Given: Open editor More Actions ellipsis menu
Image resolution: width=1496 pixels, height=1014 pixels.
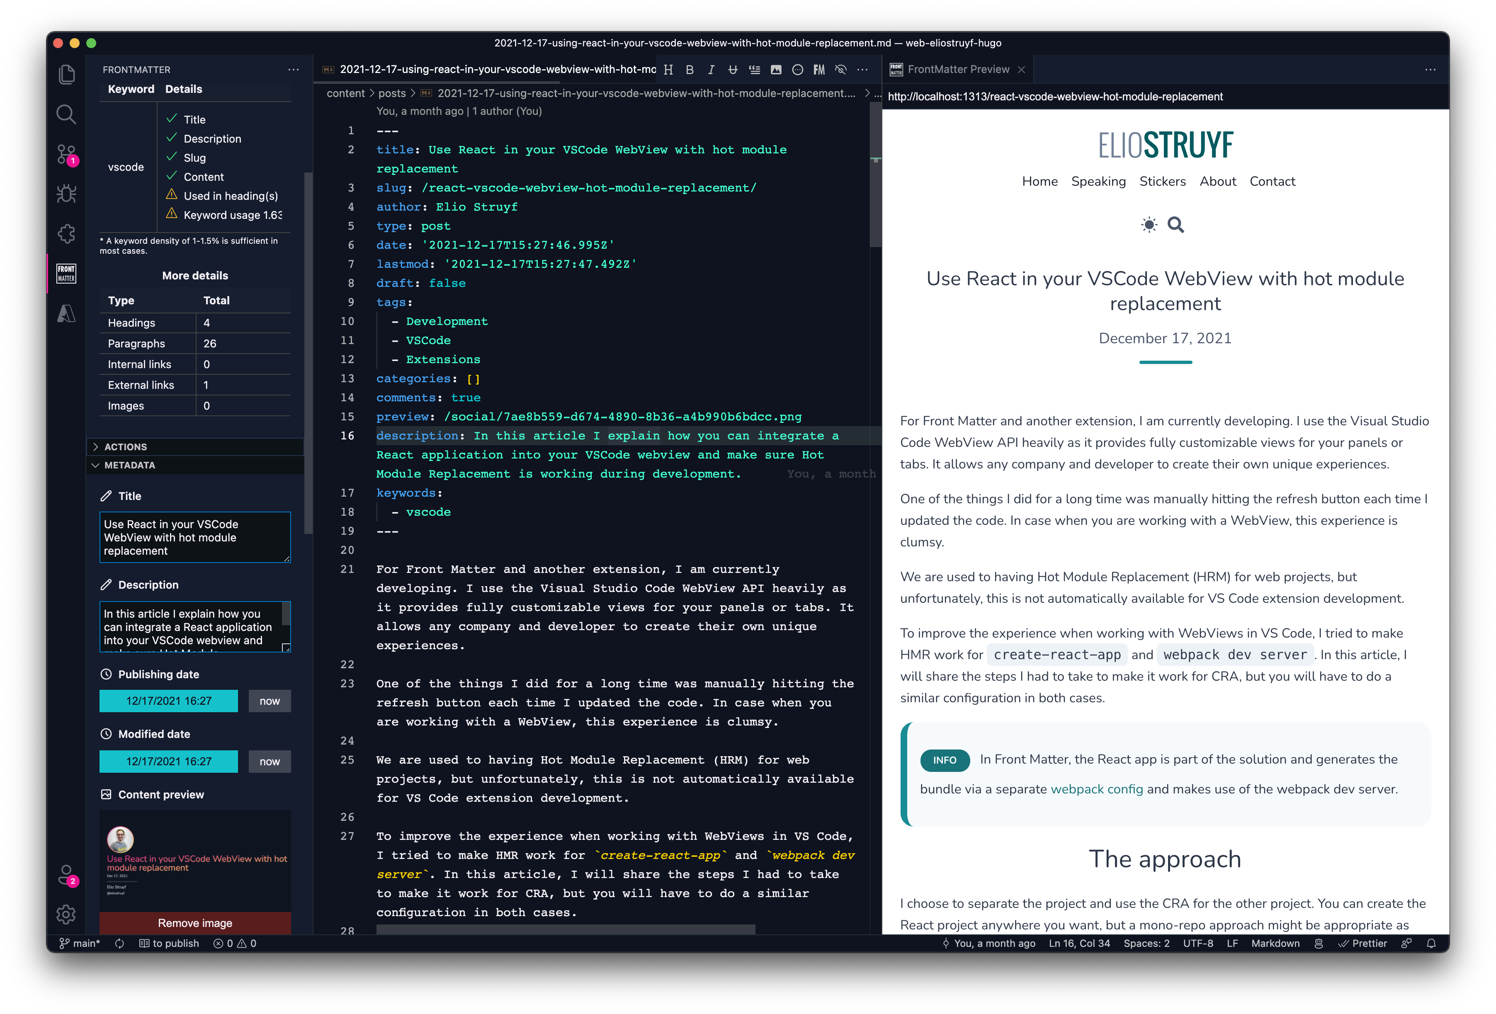Looking at the screenshot, I should pyautogui.click(x=862, y=70).
